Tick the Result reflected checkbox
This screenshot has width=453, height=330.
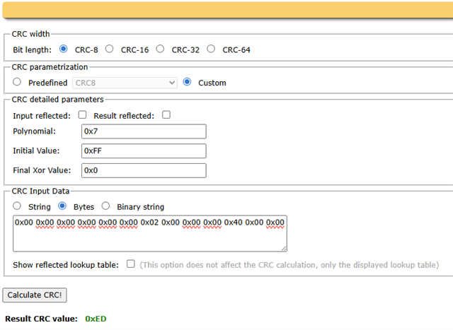166,114
